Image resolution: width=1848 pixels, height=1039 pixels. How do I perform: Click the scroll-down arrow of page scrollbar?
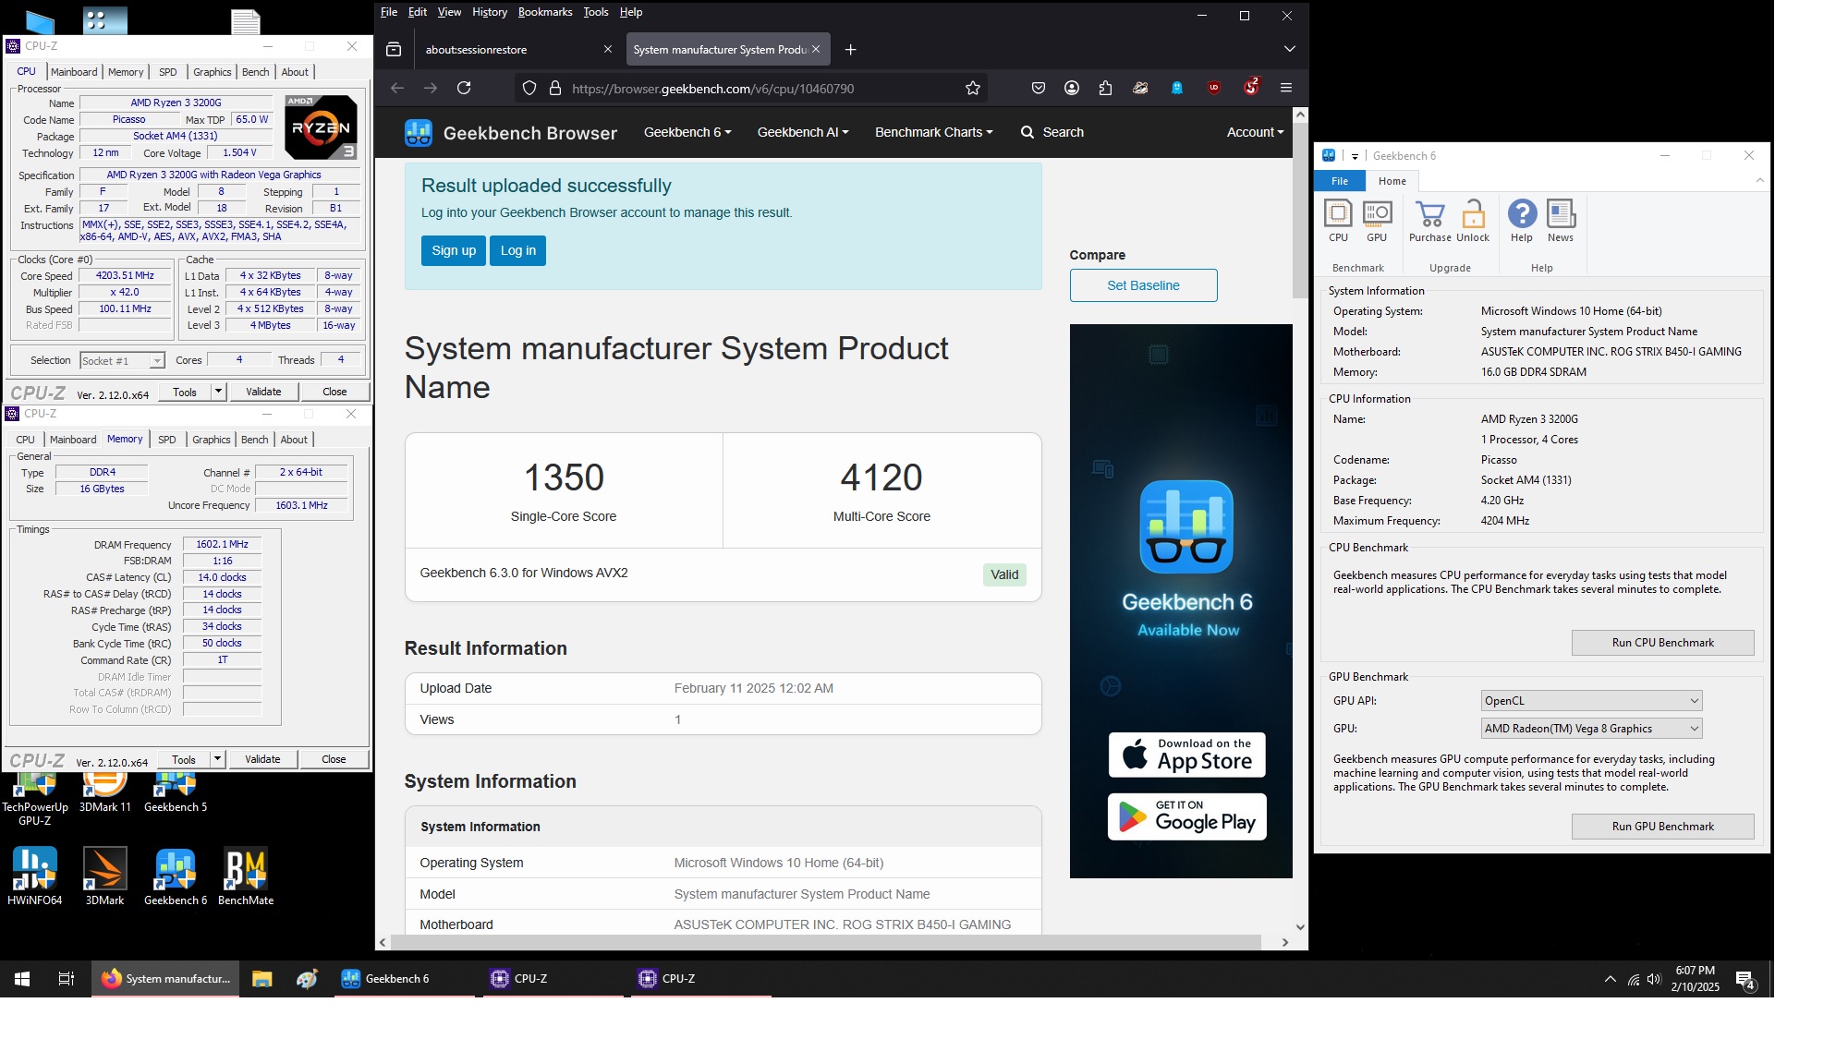1300,927
